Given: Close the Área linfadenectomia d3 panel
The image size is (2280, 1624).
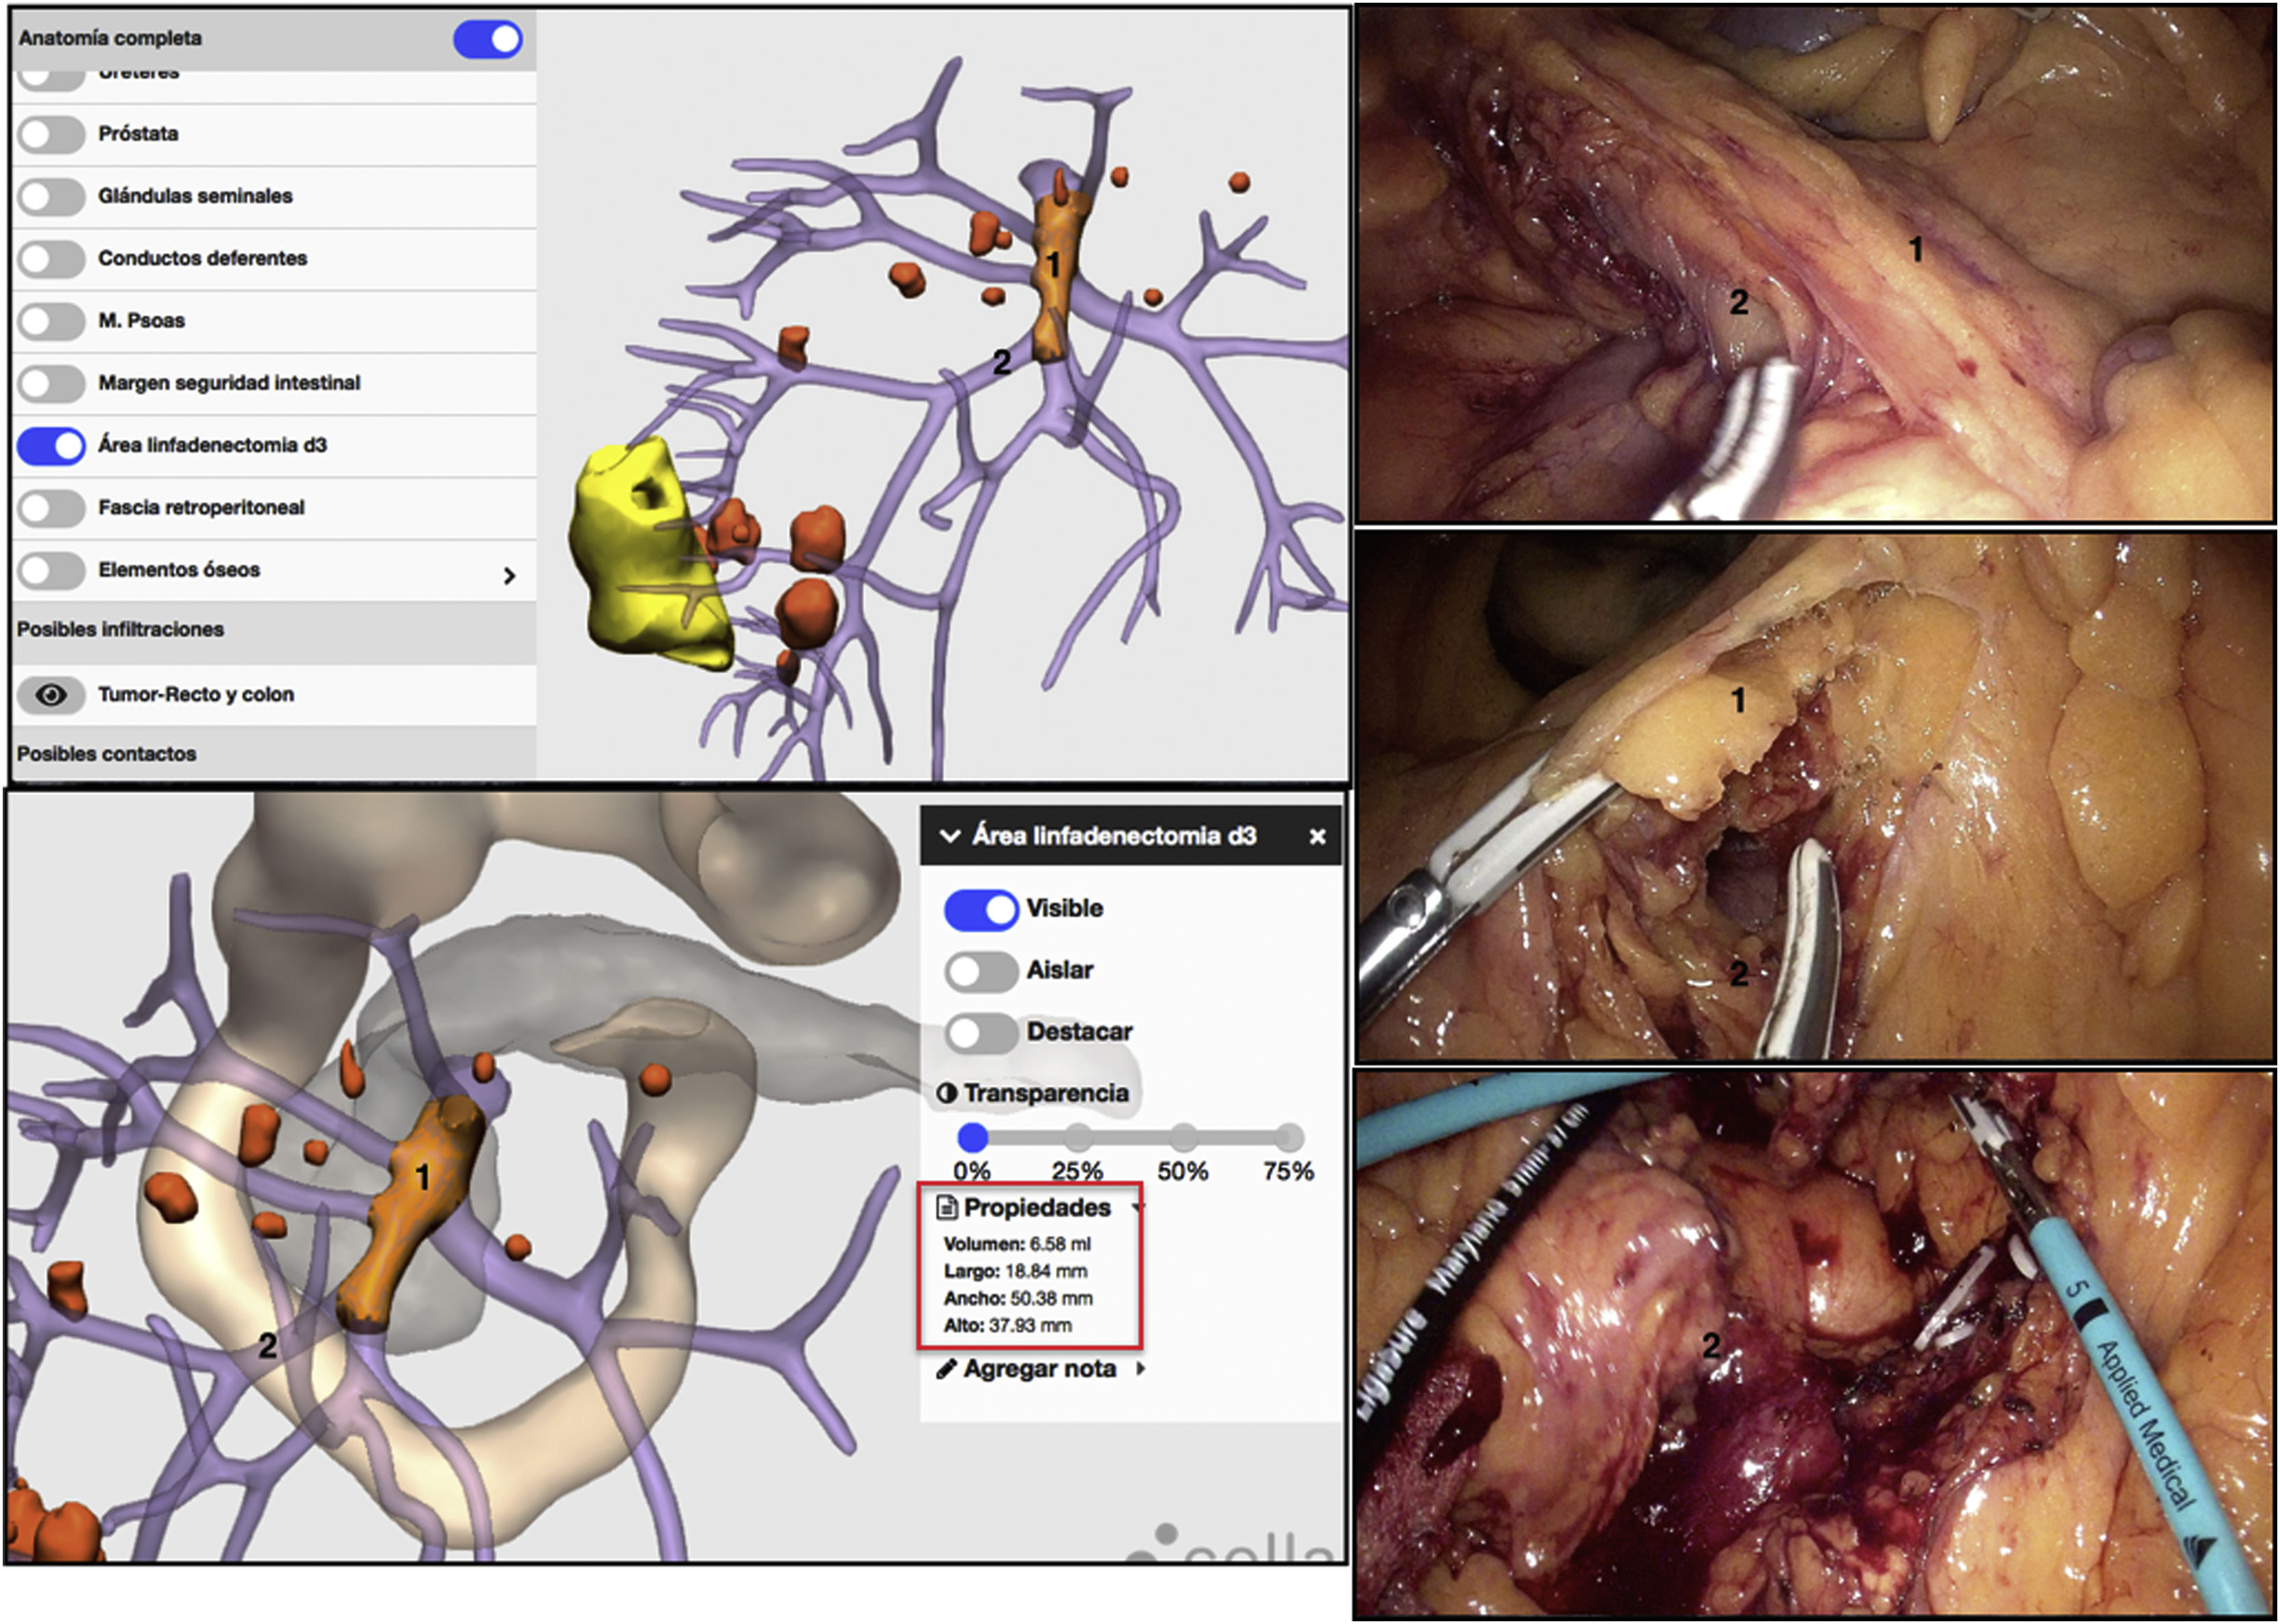Looking at the screenshot, I should tap(1317, 836).
